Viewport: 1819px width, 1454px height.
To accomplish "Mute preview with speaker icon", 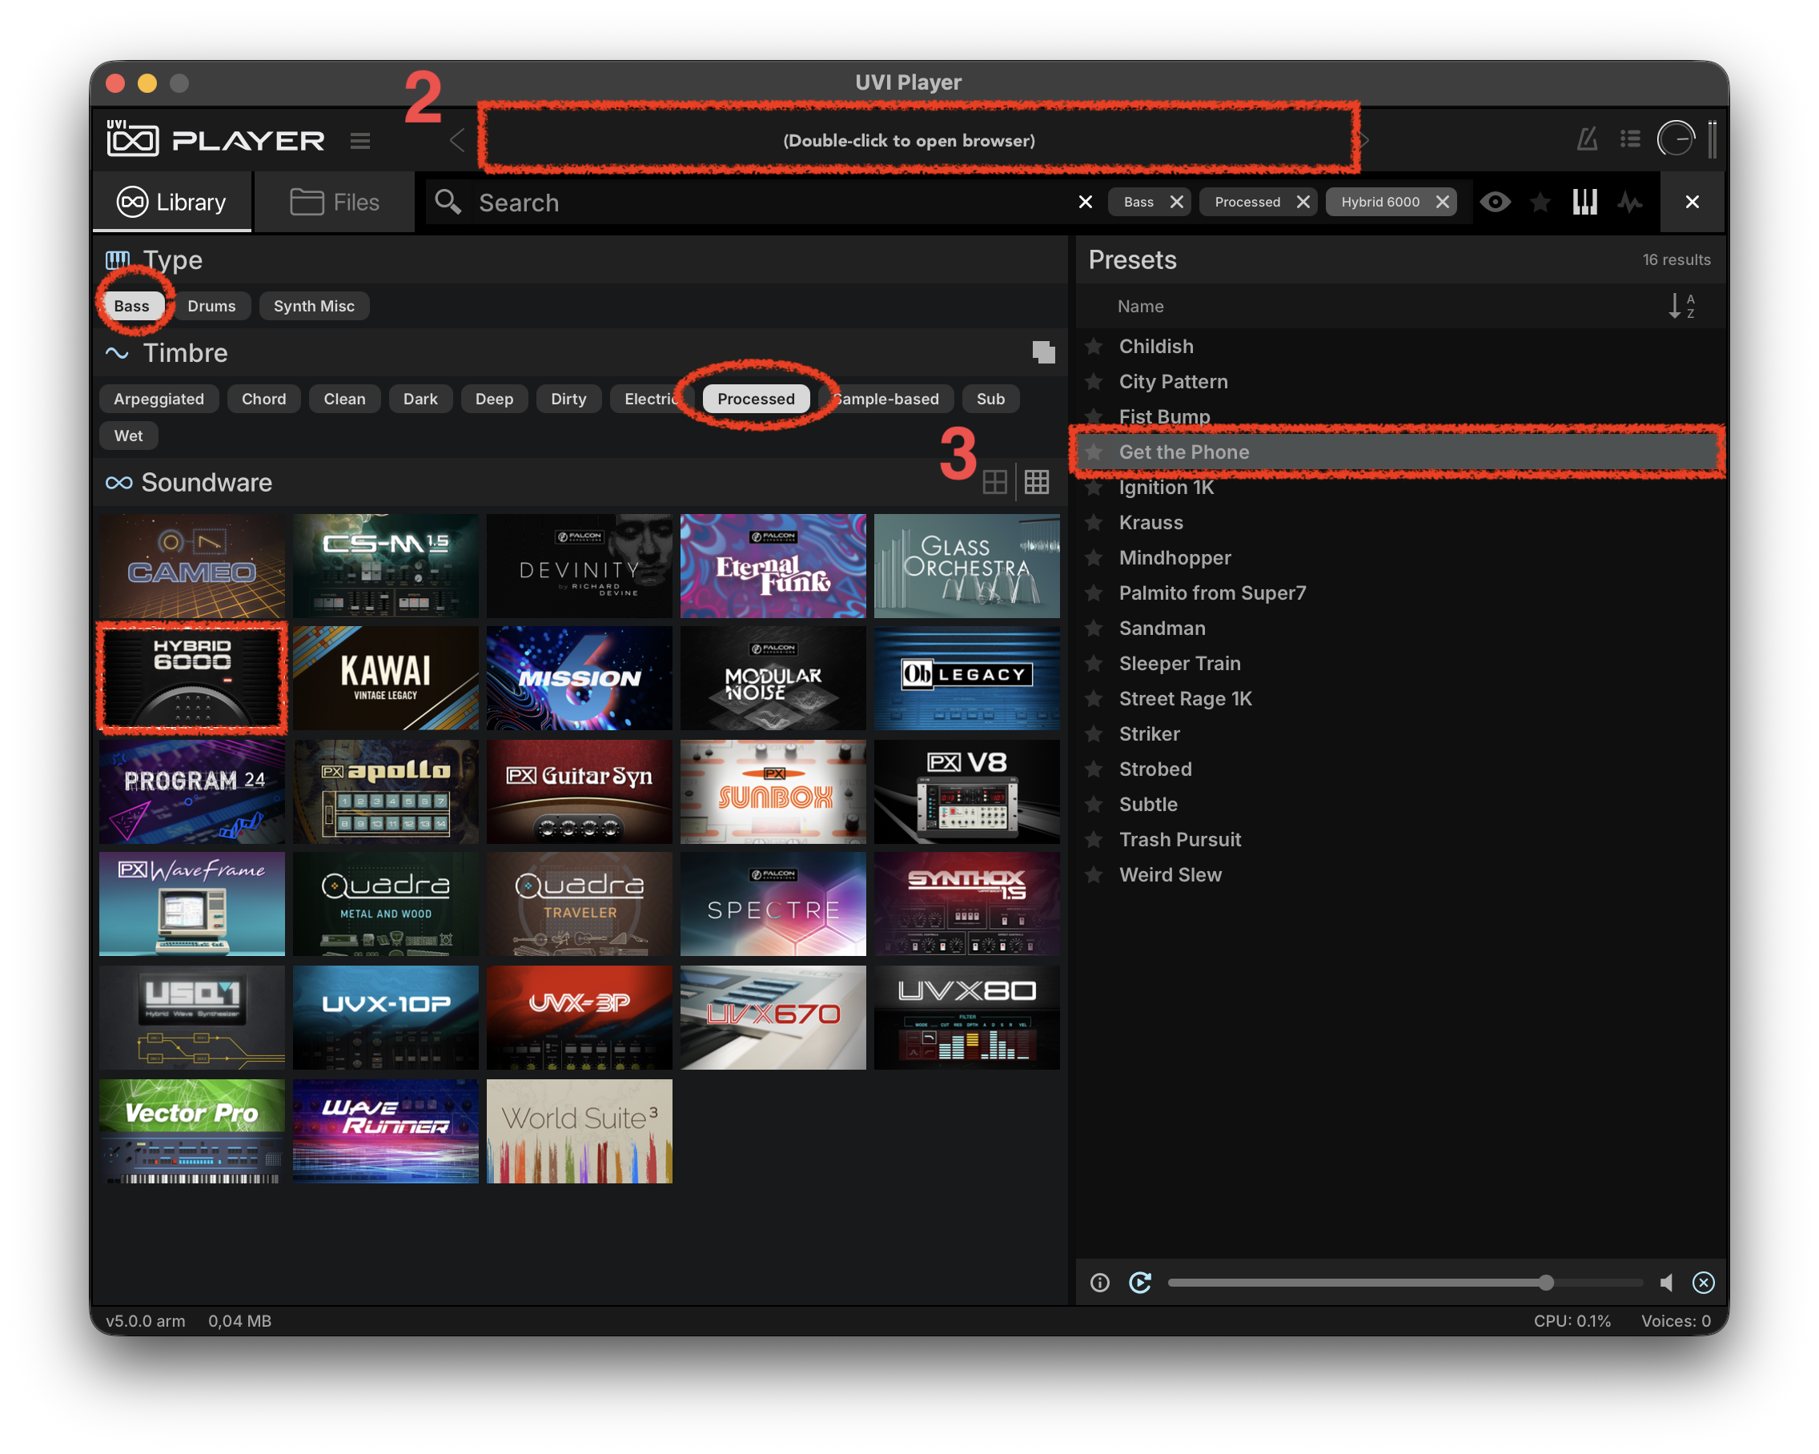I will (x=1666, y=1283).
